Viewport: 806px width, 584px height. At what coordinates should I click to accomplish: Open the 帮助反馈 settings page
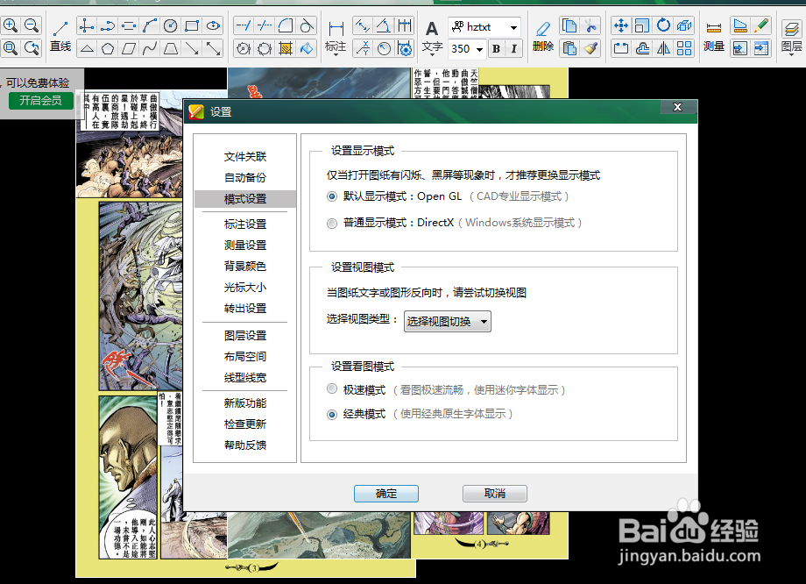coord(245,445)
